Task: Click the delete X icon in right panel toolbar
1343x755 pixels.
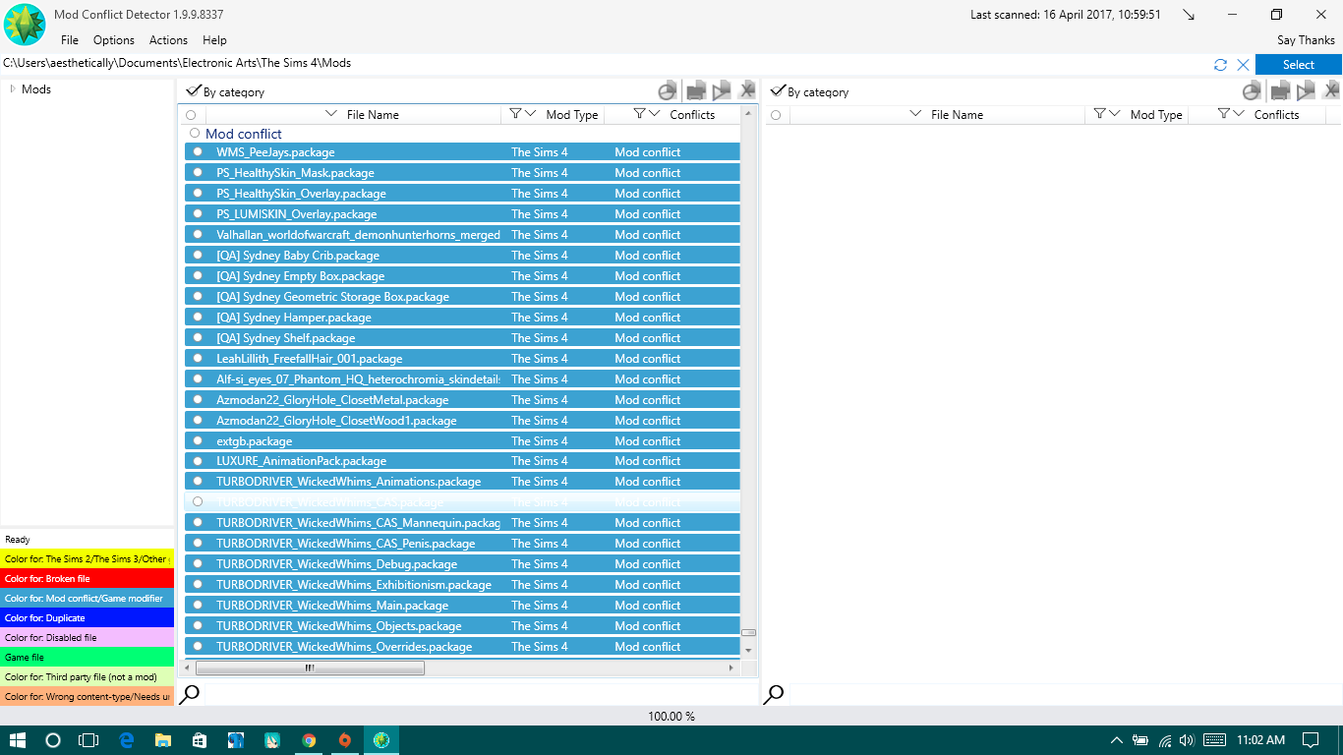Action: [x=1331, y=90]
